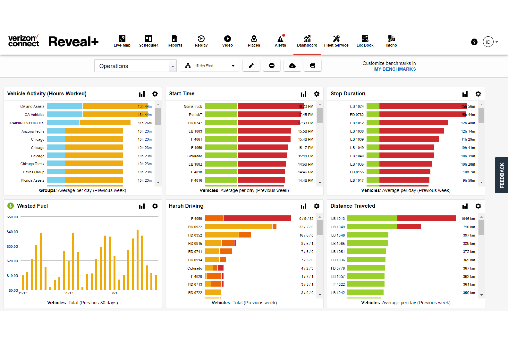The height and width of the screenshot is (339, 508).
Task: Expand the Entire Fleet selector
Action: 209,65
